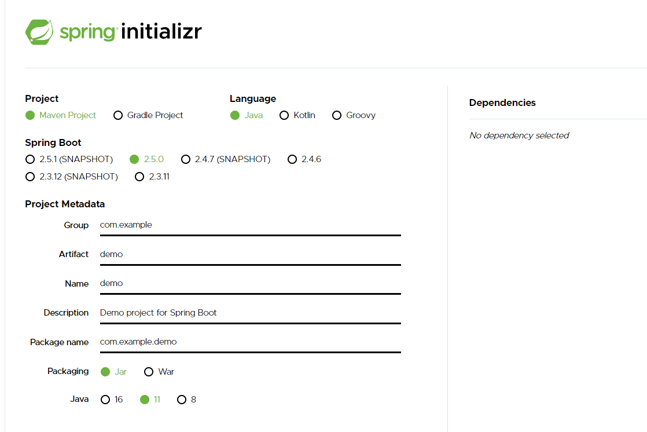Select Java version 11
Screen dimensions: 647x432
[x=145, y=400]
